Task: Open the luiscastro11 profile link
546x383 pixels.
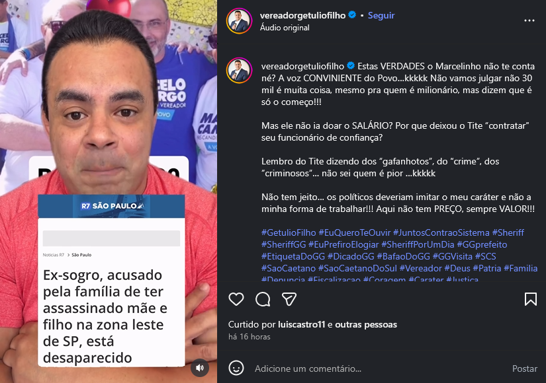Action: (x=301, y=325)
